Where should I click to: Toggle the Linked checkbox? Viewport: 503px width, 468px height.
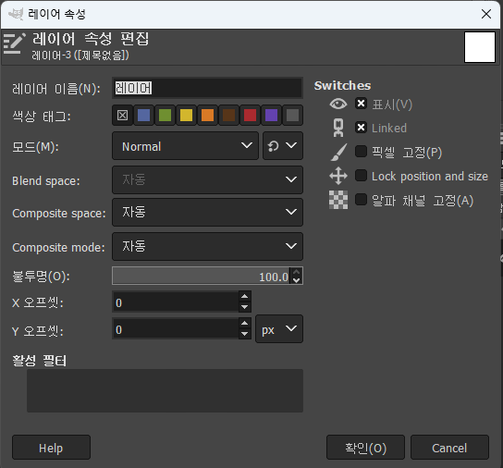(x=361, y=128)
